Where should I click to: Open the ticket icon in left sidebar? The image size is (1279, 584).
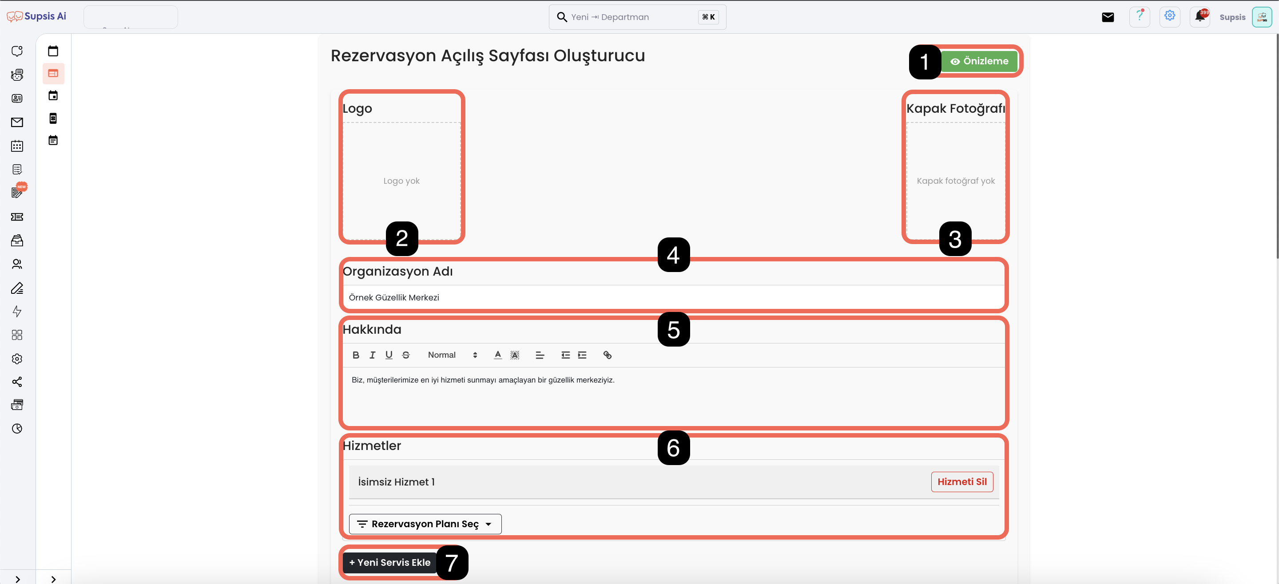point(17,217)
